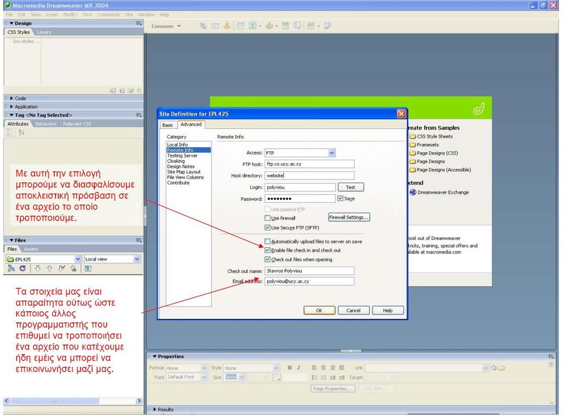Click Point to File icon beside Link field
The height and width of the screenshot is (416, 562).
pos(493,368)
